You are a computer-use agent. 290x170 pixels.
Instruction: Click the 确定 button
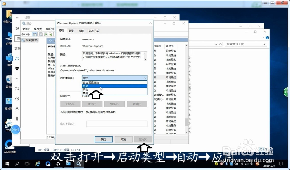click(104, 139)
